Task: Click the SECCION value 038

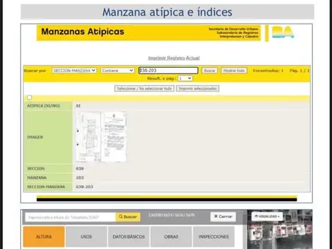Action: click(x=80, y=169)
